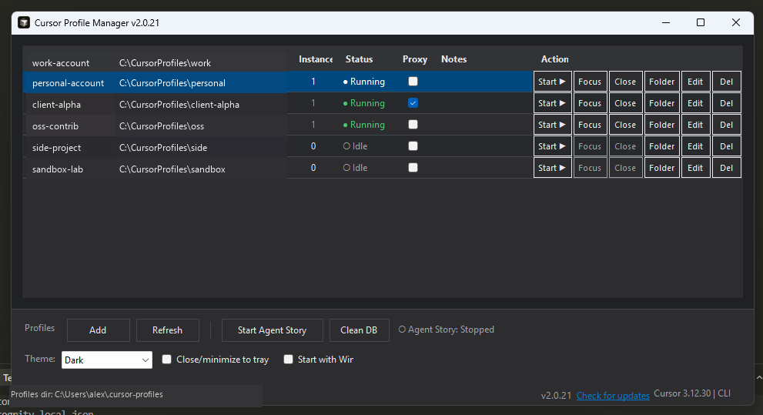Start the client-alpha profile
763x415 pixels.
[x=552, y=103]
